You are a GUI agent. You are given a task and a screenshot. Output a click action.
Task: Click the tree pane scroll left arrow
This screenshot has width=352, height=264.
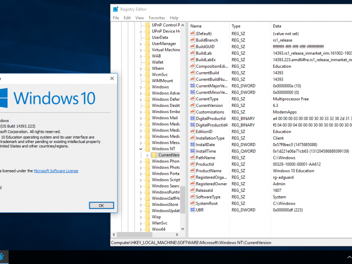(114, 235)
